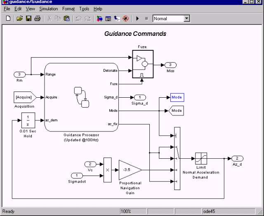Select the Guidance Processor Stateflow chart
Viewport: 264px width, 216px height.
(82, 97)
